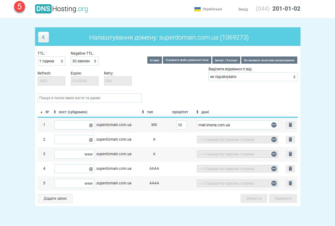Click the domain settings title superdomain.com.ua
Viewport: 335px width, 226px height.
pyautogui.click(x=169, y=37)
